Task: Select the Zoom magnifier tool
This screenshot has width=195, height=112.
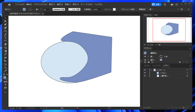Action: pos(5,68)
